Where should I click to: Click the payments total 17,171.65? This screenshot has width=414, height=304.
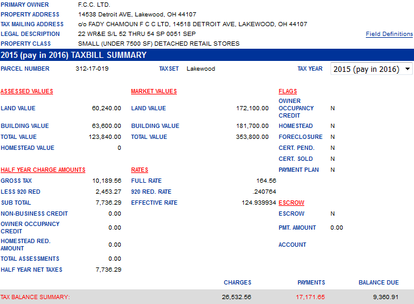coord(310,297)
